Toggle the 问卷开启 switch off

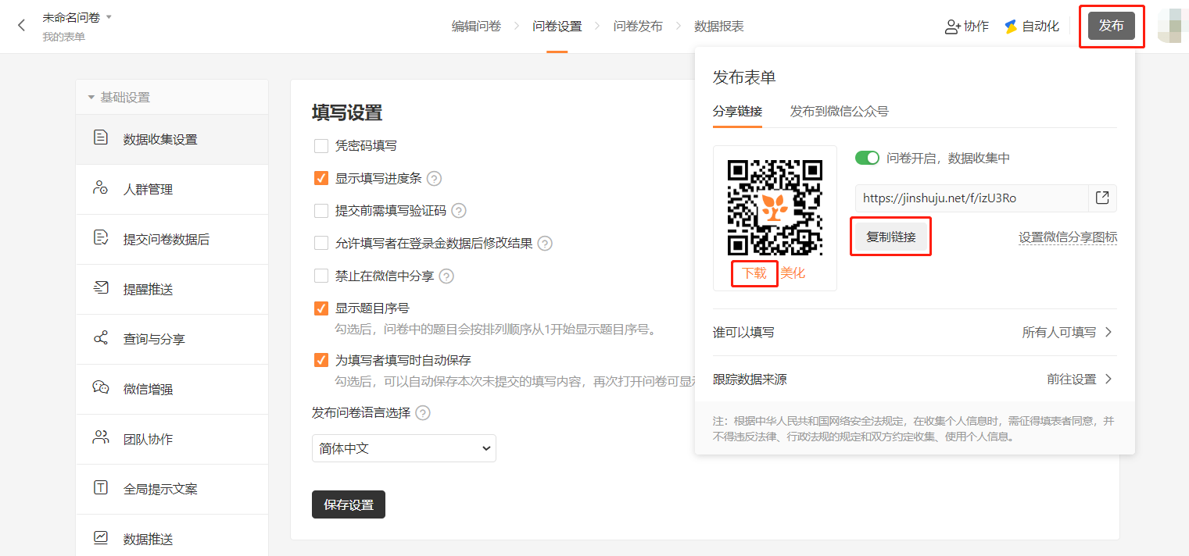tap(867, 158)
